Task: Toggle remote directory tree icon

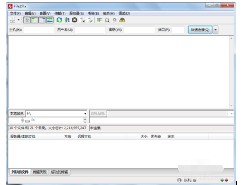Action: 42,20
